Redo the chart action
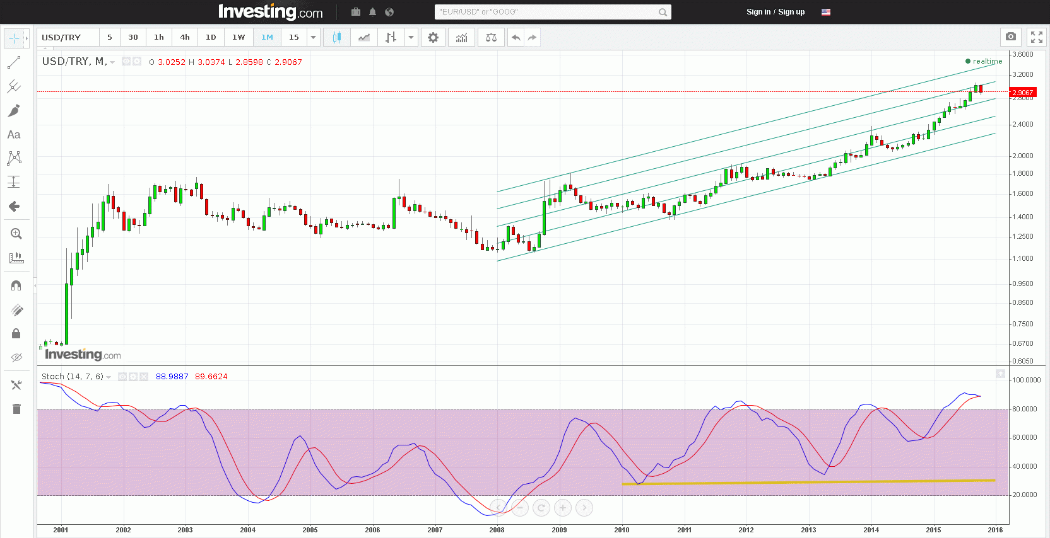 point(533,37)
